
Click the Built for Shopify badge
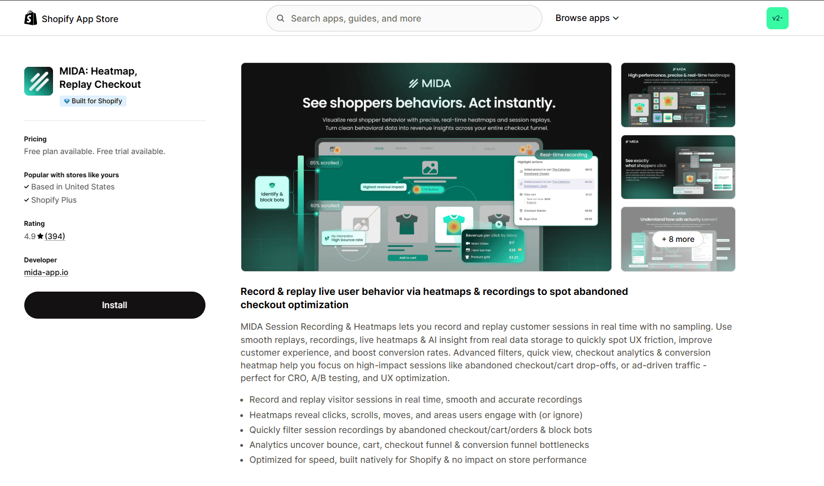point(93,101)
